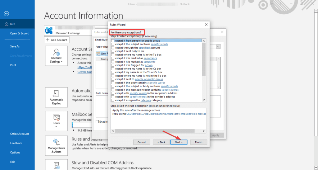Click Exit in the sidebar
The height and width of the screenshot is (170, 318).
[12, 162]
